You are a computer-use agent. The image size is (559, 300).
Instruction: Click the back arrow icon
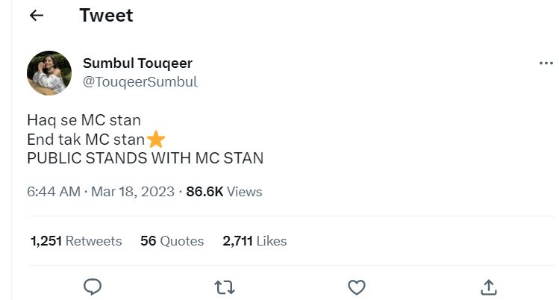coord(37,16)
